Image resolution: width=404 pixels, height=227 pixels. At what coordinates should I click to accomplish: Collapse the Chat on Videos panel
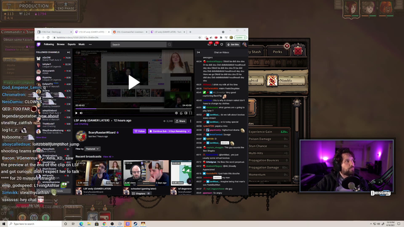(x=198, y=52)
